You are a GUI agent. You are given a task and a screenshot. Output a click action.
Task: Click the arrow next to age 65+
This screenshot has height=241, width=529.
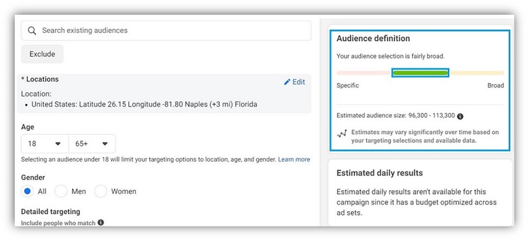(105, 144)
